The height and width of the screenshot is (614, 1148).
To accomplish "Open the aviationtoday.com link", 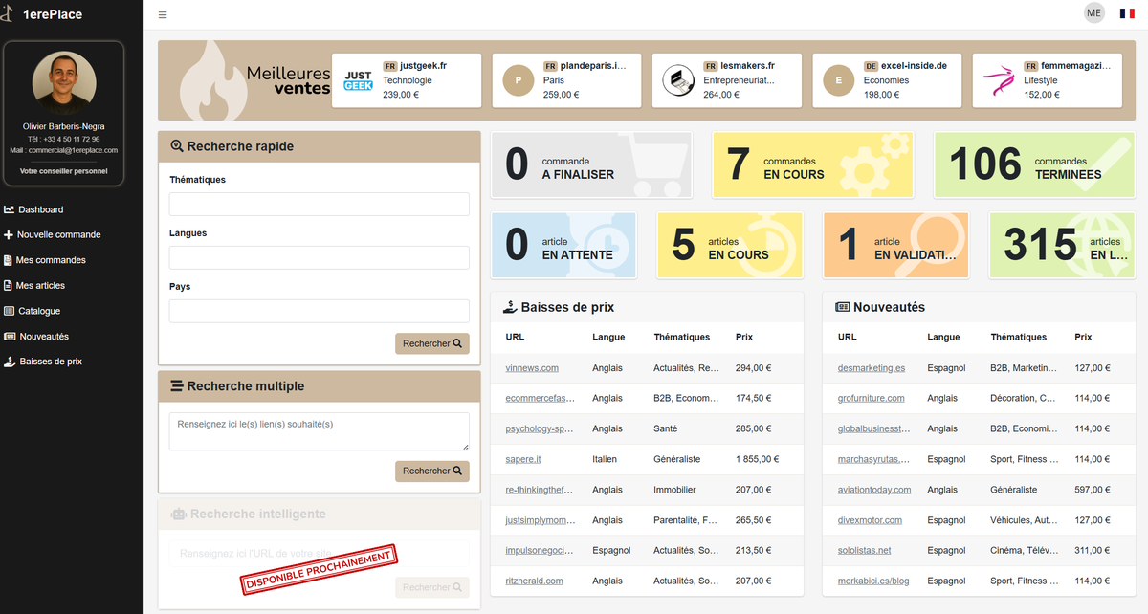I will click(x=874, y=490).
